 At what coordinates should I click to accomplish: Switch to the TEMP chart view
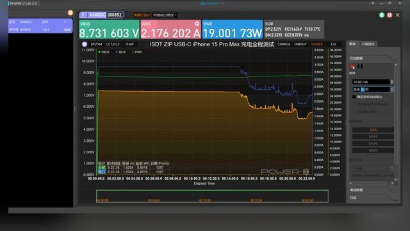[x=129, y=44]
